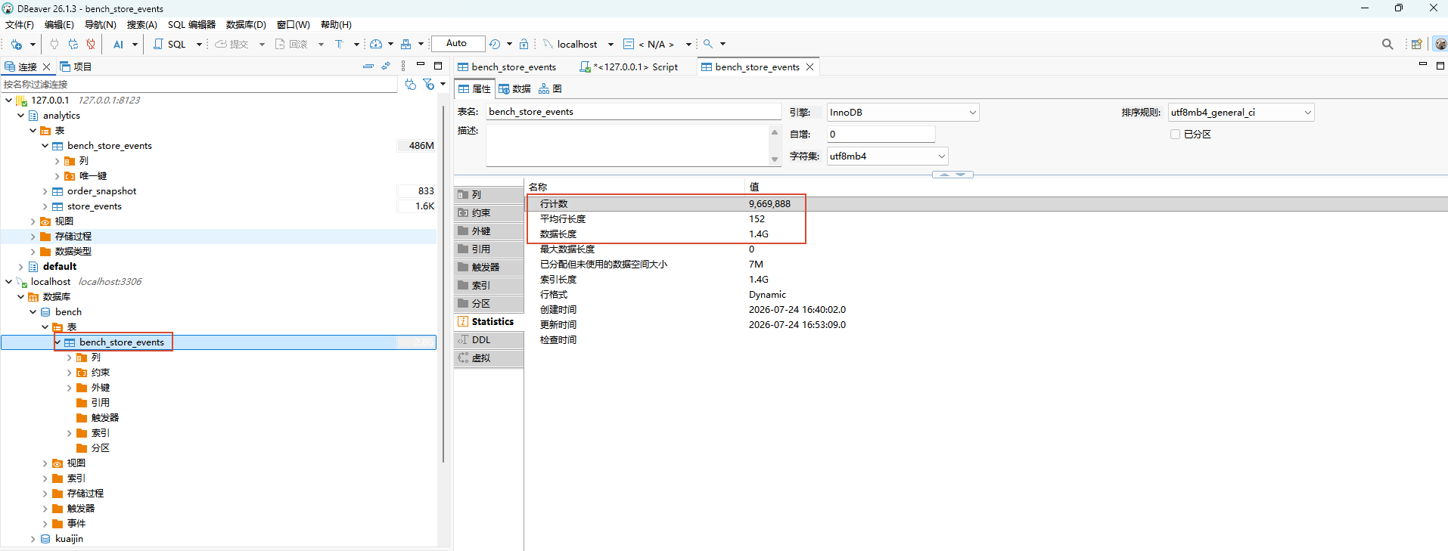The height and width of the screenshot is (551, 1448).
Task: Open the 索引 indexes side tab
Action: (489, 285)
